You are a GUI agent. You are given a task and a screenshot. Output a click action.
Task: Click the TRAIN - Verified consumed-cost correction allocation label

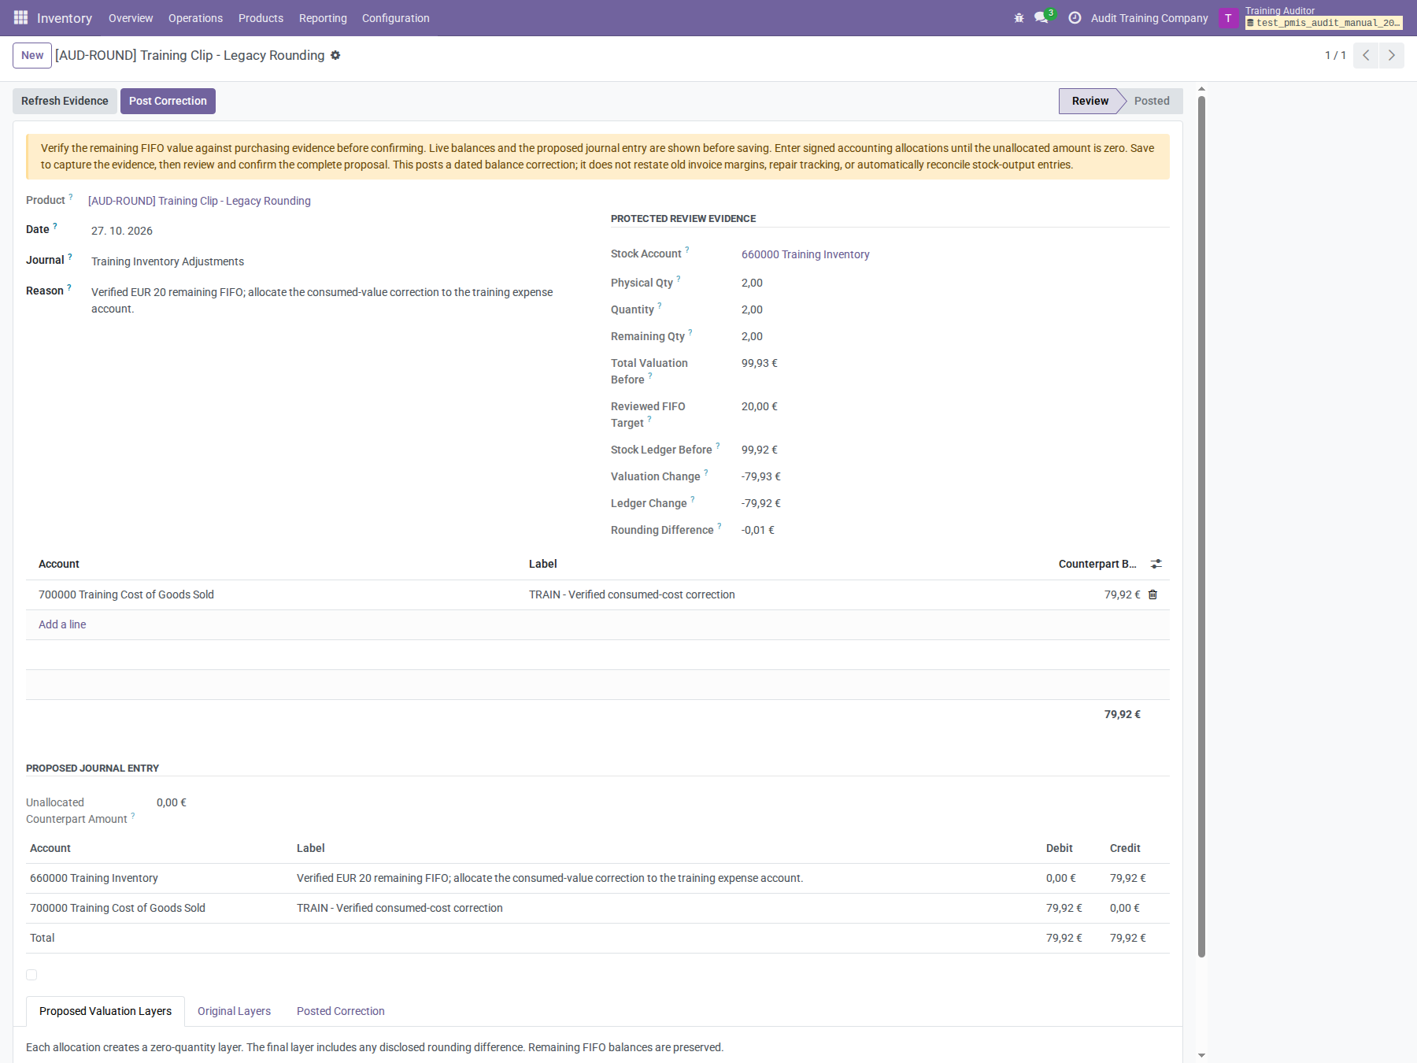tap(632, 594)
